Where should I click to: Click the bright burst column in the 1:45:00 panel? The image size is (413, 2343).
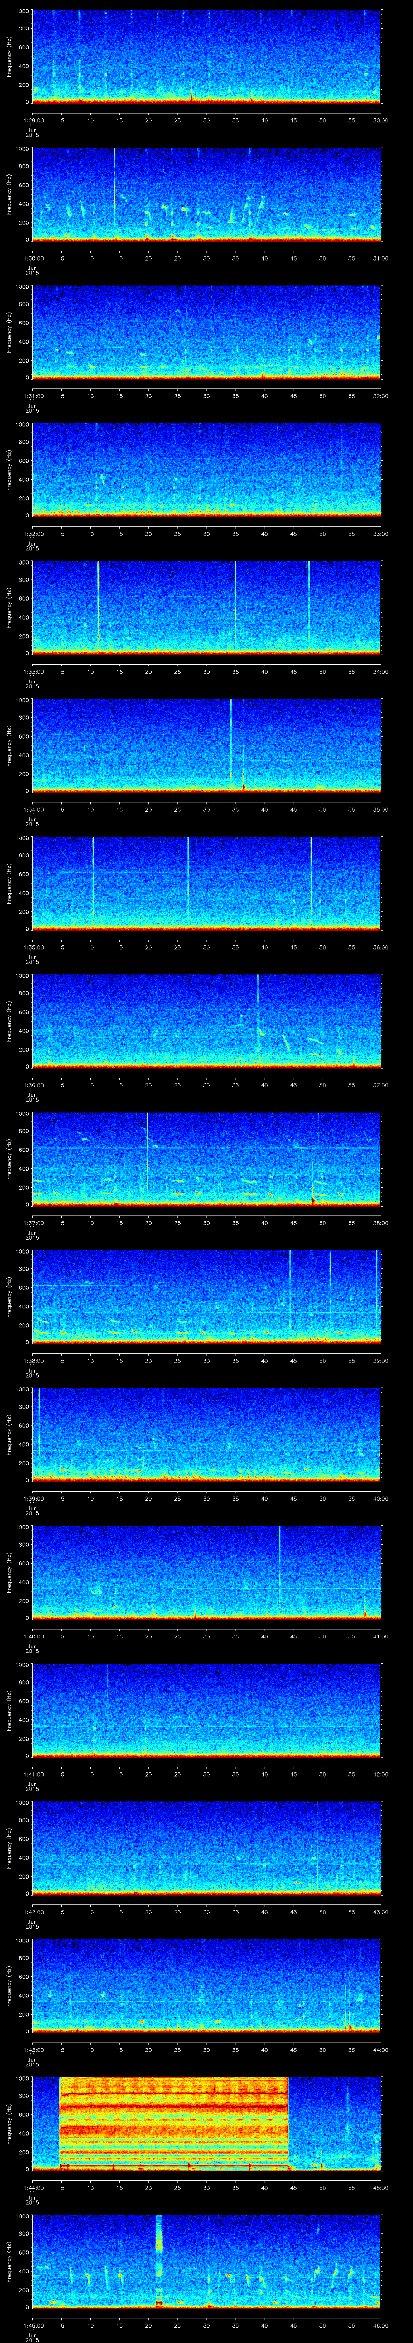(159, 2260)
